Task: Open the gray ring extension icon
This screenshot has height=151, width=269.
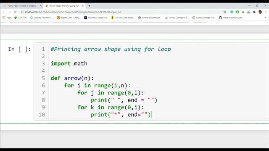Action: point(243,12)
